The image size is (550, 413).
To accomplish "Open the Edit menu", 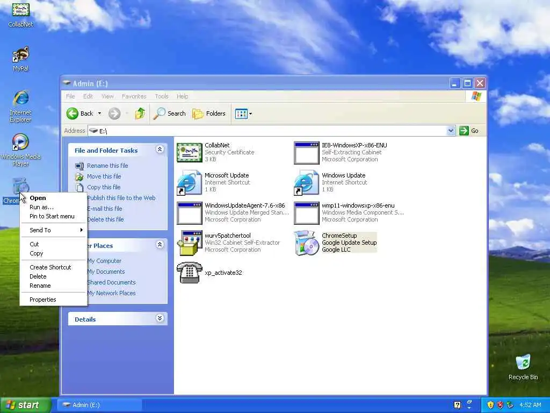I will pyautogui.click(x=88, y=96).
